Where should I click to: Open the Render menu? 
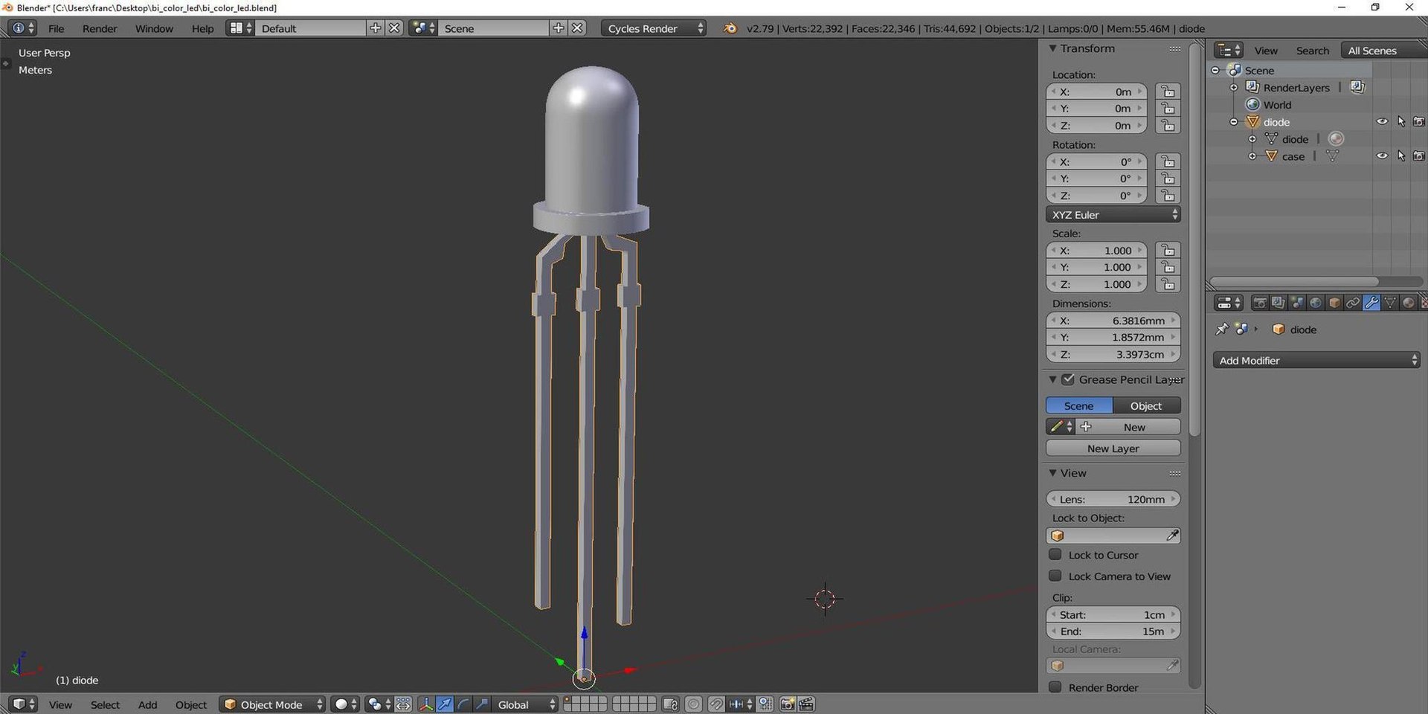[x=100, y=28]
